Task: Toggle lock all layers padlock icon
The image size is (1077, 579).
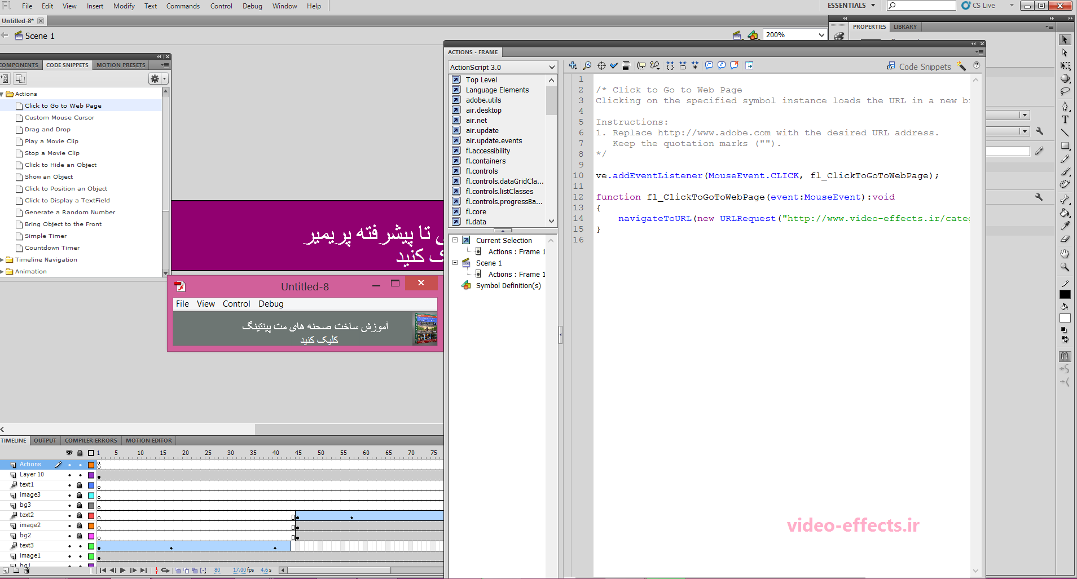Action: tap(80, 453)
